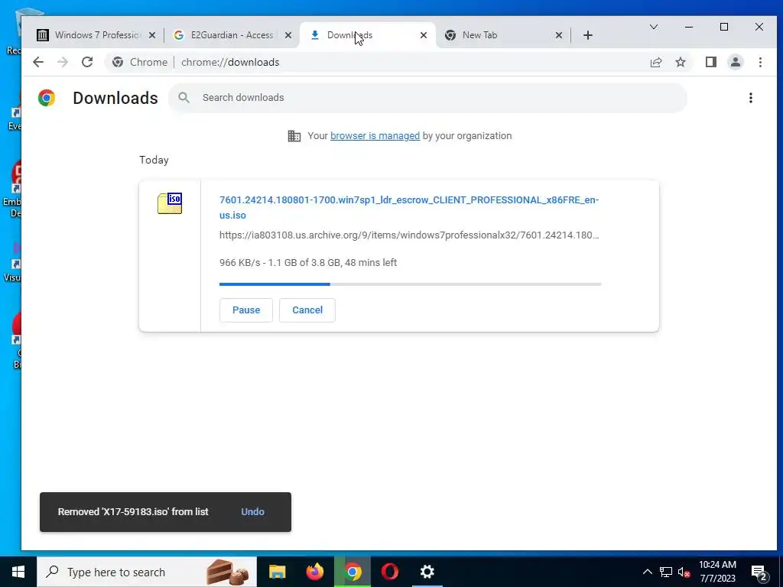
Task: Open Chrome's three-dot main menu
Action: (x=760, y=62)
